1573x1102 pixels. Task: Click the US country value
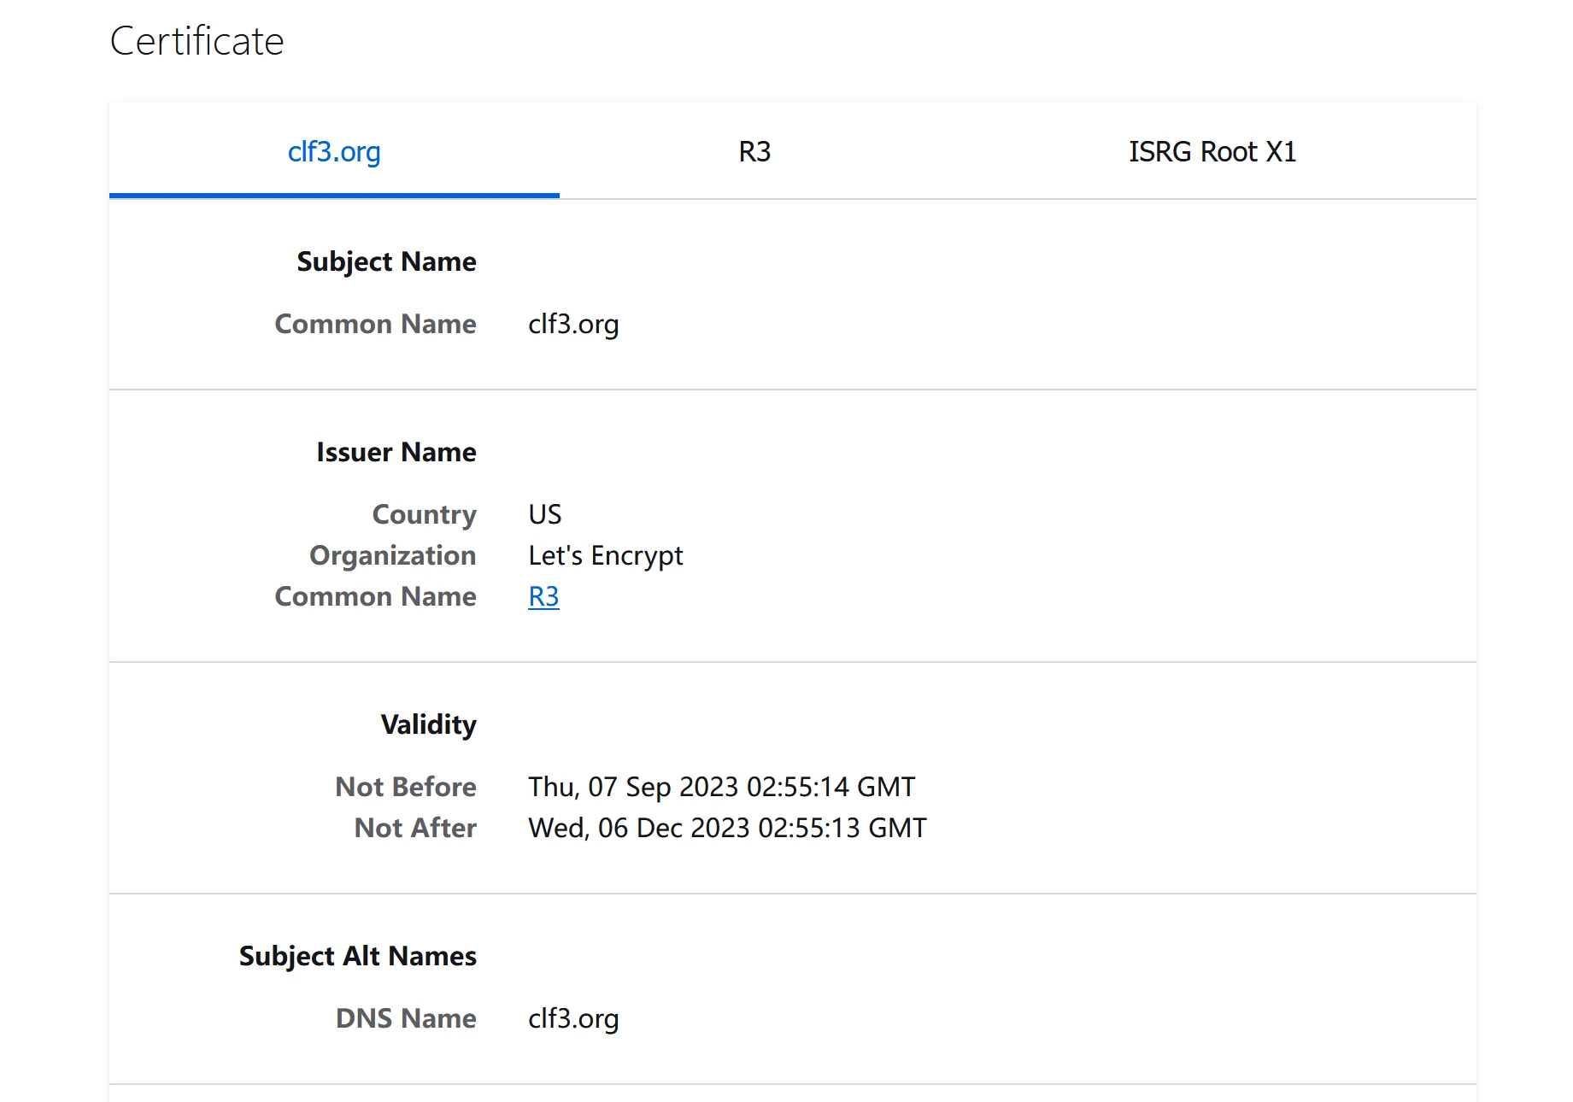pyautogui.click(x=545, y=514)
